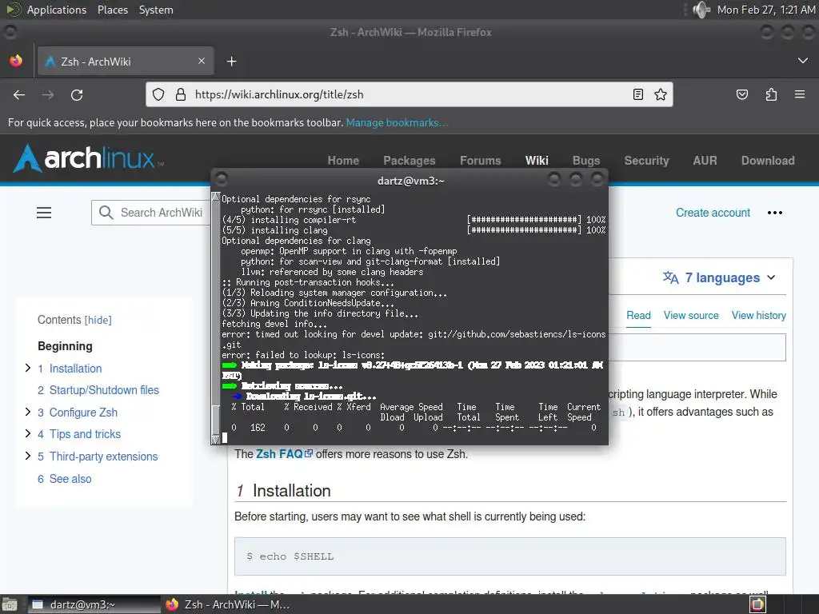Click the clock Mon Feb 27, 1:21 AM
This screenshot has height=614, width=819.
[x=765, y=10]
